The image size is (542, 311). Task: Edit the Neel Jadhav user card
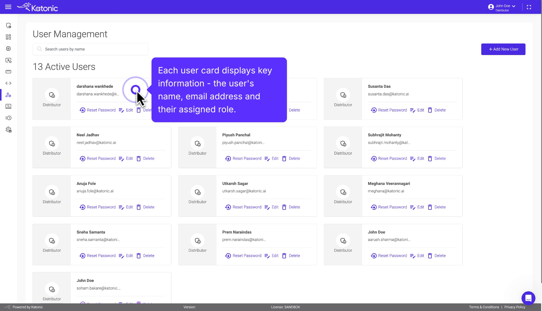126,158
